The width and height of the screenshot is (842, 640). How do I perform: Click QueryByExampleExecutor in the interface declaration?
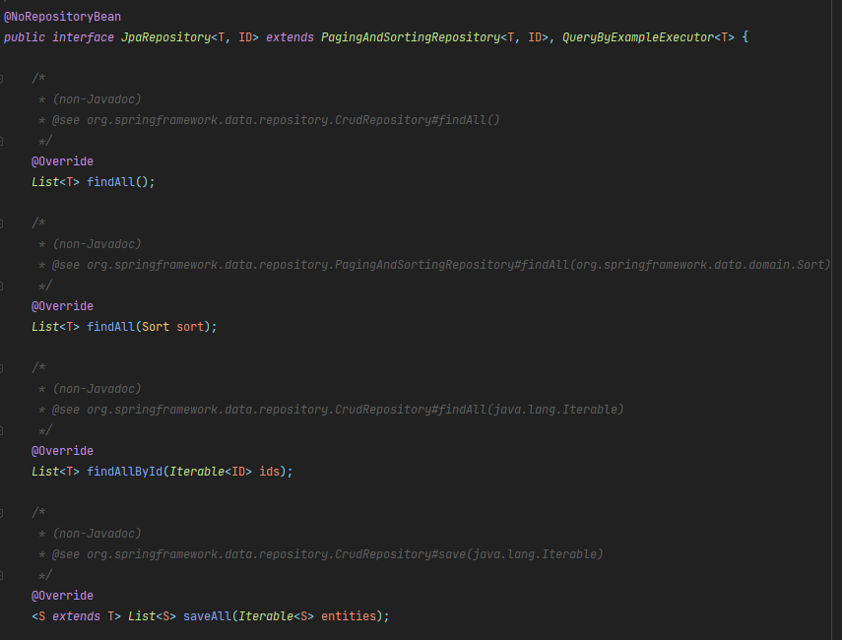point(638,37)
